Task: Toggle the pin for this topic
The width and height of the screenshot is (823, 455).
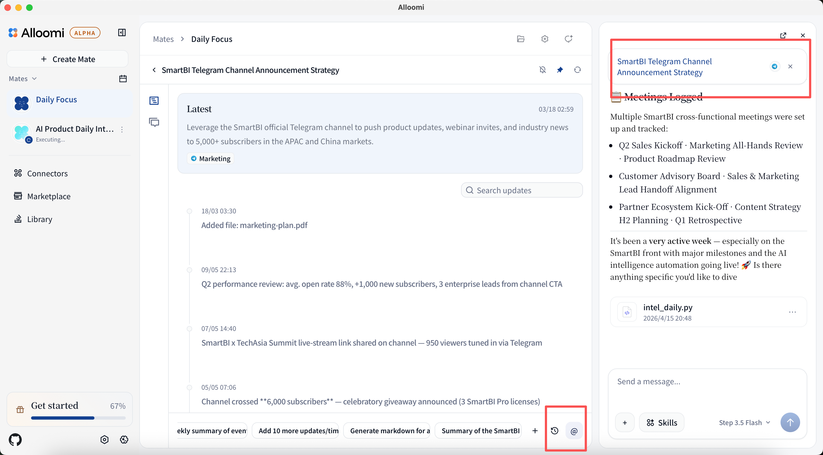Action: [x=560, y=70]
